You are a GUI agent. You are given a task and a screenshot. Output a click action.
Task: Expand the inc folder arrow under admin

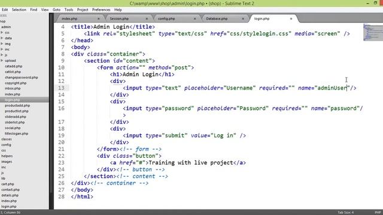[x=2, y=49]
